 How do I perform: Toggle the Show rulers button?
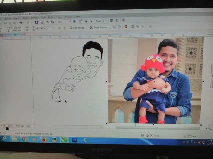click(x=81, y=21)
